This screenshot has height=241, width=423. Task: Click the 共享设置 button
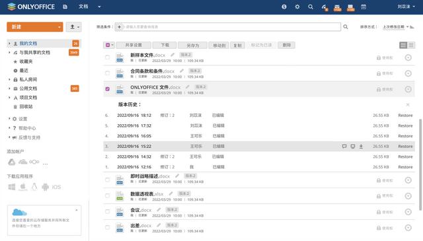click(x=134, y=46)
